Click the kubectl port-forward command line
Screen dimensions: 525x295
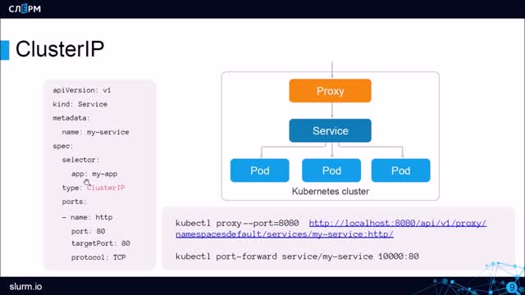297,256
